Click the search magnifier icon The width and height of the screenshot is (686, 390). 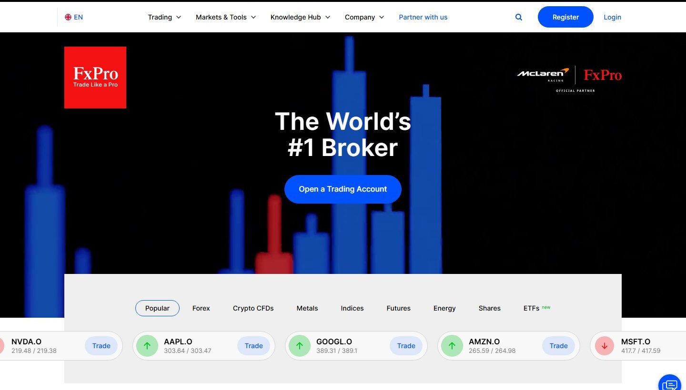click(519, 17)
